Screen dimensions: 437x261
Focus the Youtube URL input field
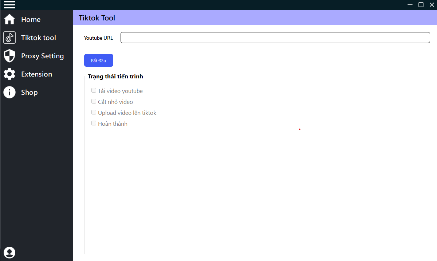coord(275,38)
